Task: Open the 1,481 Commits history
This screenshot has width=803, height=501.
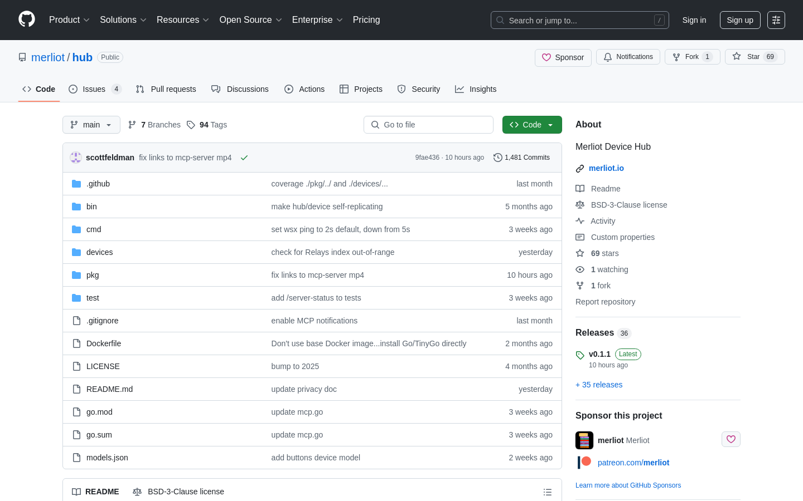Action: [522, 158]
